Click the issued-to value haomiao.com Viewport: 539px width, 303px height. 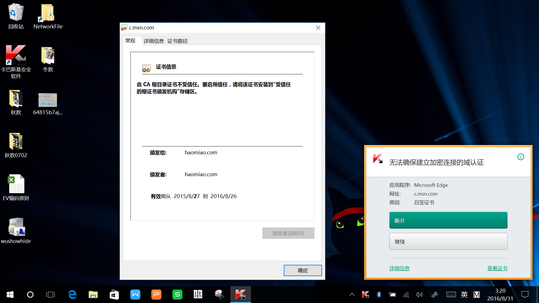click(201, 152)
